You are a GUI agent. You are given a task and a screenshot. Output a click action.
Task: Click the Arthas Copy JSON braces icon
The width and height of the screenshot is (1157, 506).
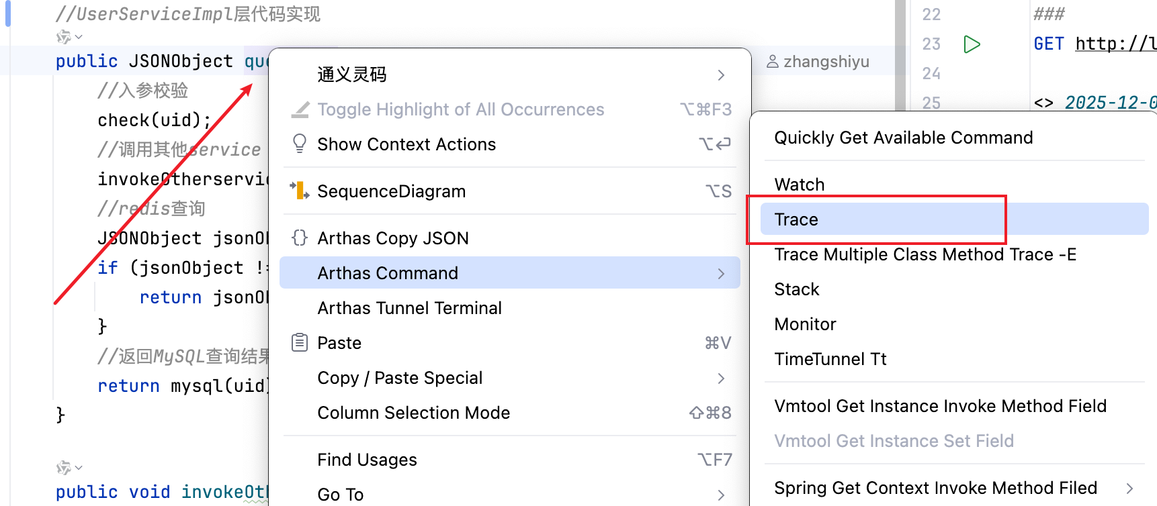coord(300,238)
